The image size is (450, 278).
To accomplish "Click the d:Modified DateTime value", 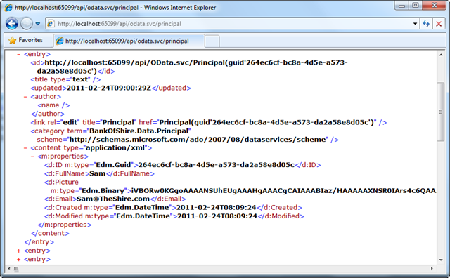I will pyautogui.click(x=217, y=216).
